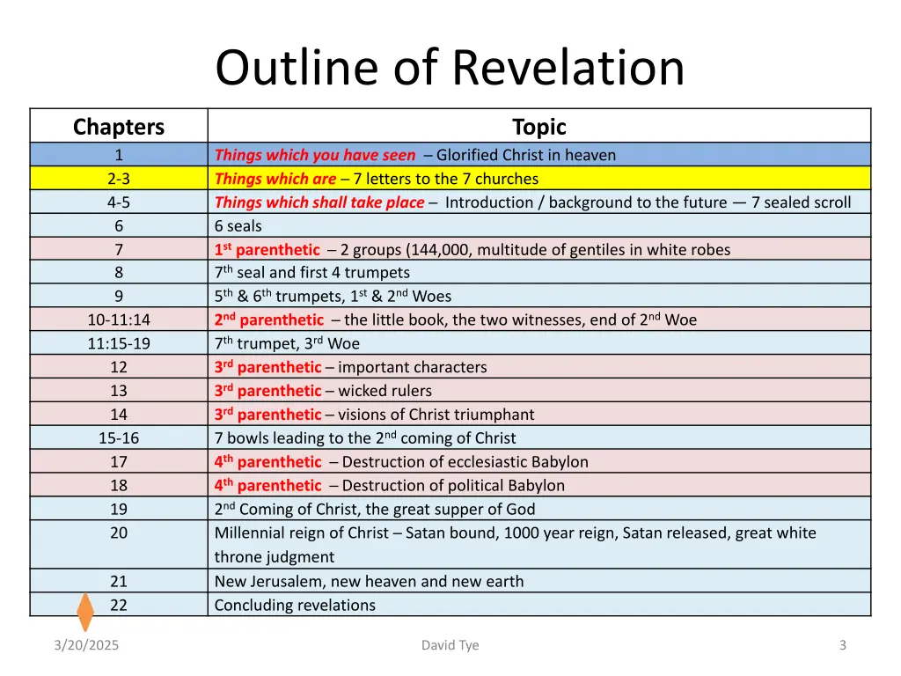The image size is (901, 676).
Task: Click 'Destruction of ecclesiastic Babylon' row
Action: [x=539, y=461]
